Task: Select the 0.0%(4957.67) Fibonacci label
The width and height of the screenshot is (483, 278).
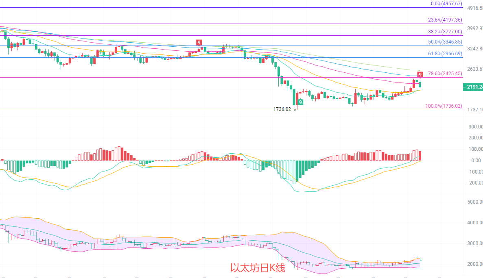Action: point(446,4)
